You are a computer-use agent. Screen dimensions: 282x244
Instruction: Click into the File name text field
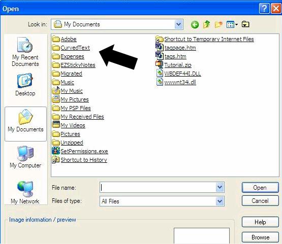click(158, 188)
